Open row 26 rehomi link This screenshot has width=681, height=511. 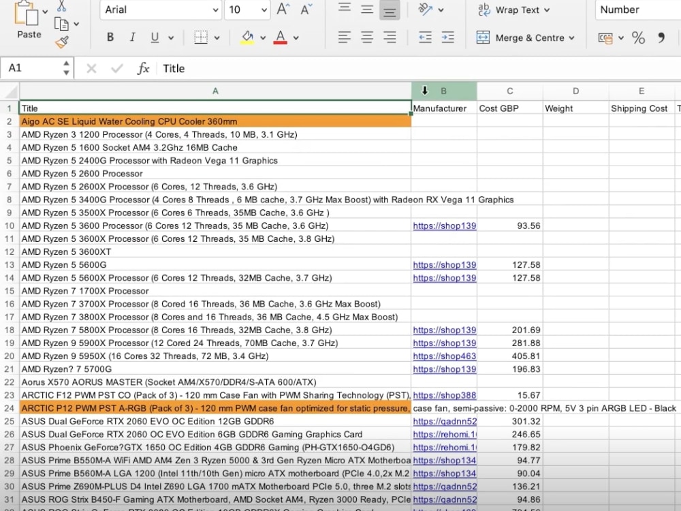[445, 434]
